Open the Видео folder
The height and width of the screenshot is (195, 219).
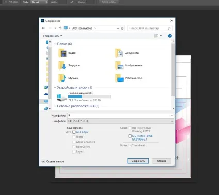click(67, 53)
